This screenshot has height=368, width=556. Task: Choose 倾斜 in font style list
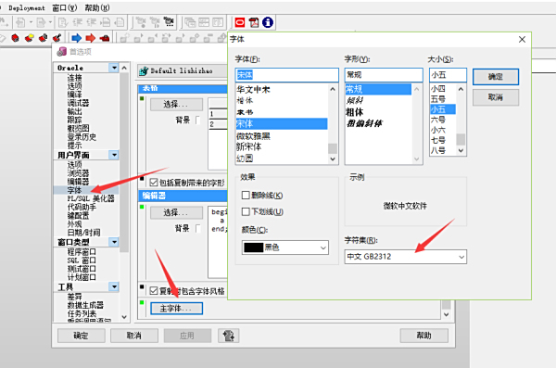point(355,100)
